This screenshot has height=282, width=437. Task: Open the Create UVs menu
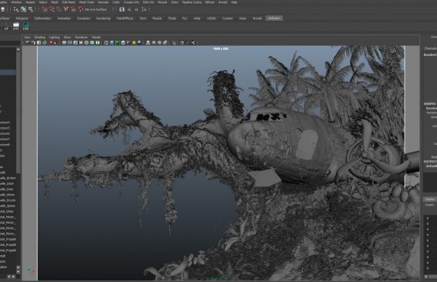[131, 2]
